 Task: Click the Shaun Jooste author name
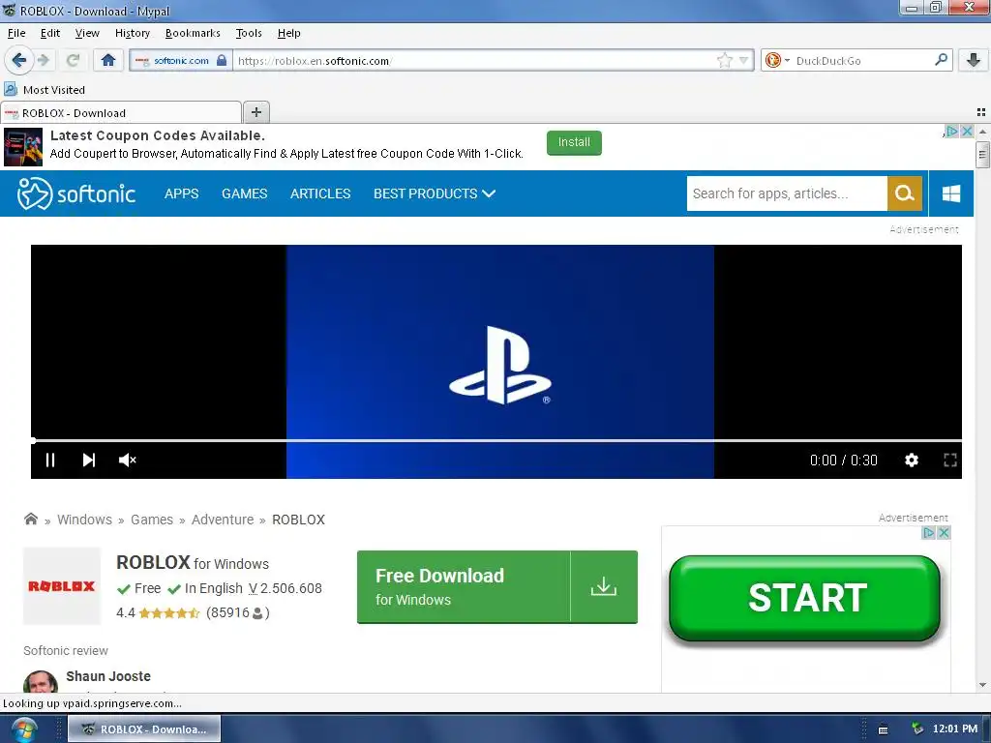point(108,676)
